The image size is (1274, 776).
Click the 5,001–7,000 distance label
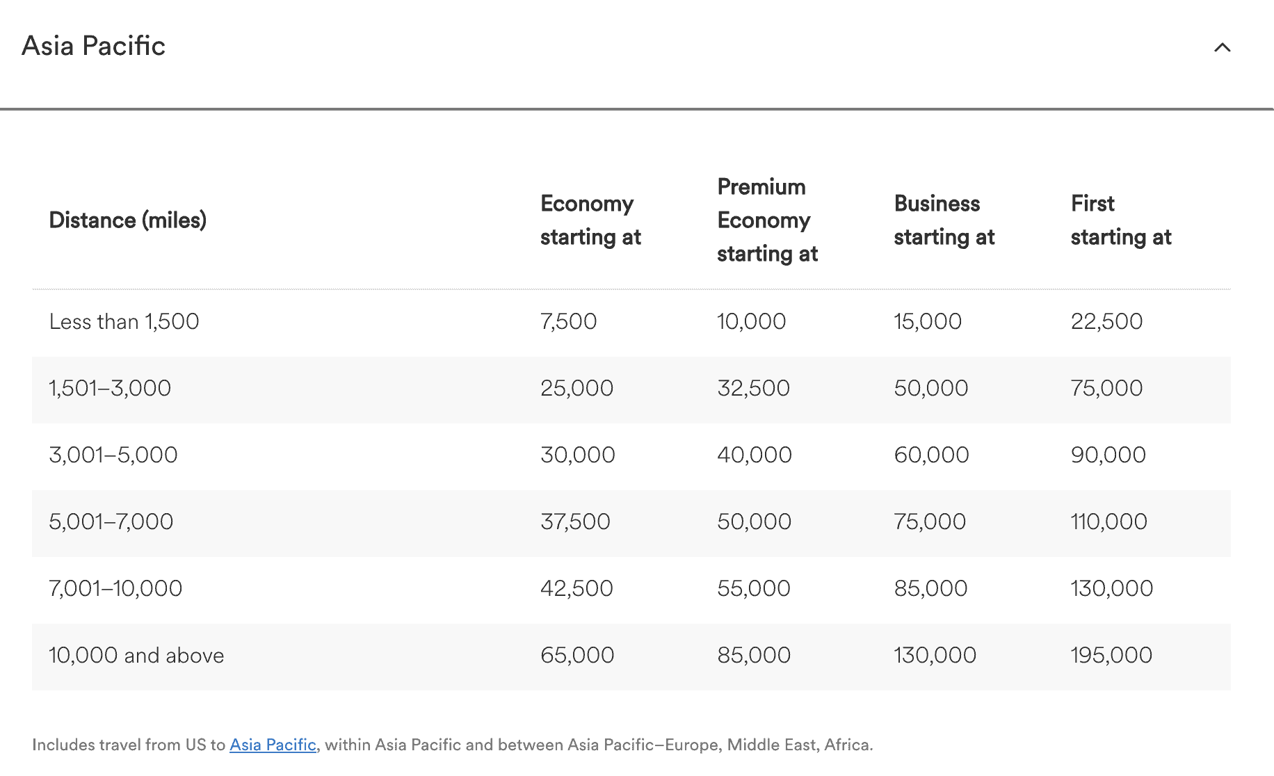click(x=111, y=521)
